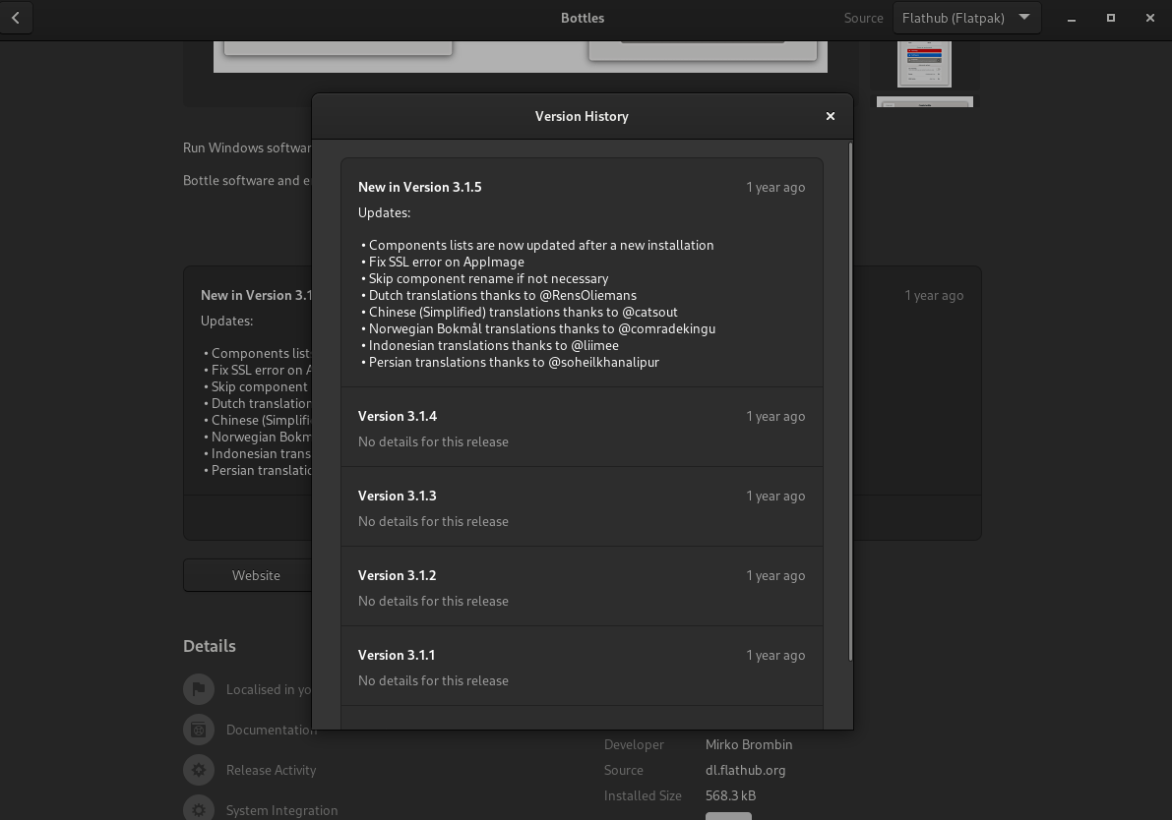Click the Version History scrollbar
This screenshot has height=820, width=1172.
(850, 402)
